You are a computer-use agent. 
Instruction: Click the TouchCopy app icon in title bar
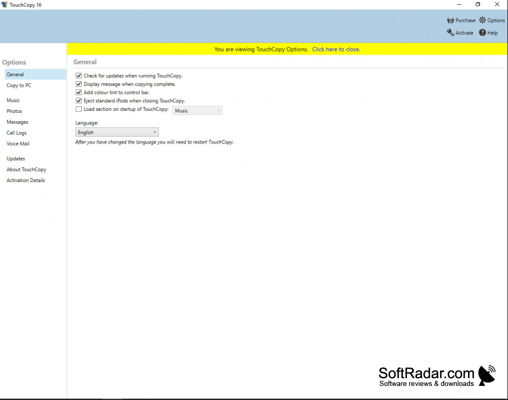point(4,5)
